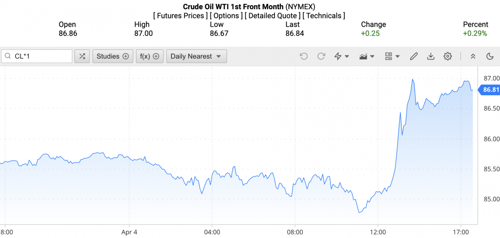Download the chart image
The height and width of the screenshot is (238, 500).
pyautogui.click(x=431, y=56)
